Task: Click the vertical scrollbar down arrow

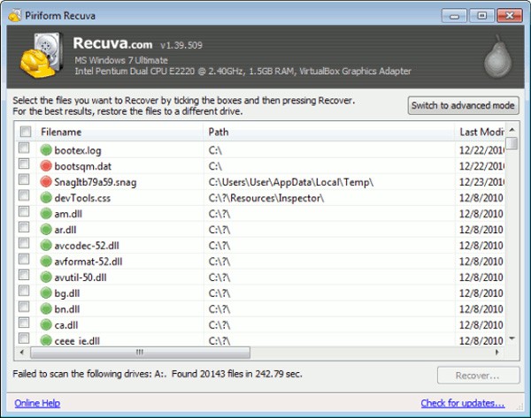Action: pos(512,338)
